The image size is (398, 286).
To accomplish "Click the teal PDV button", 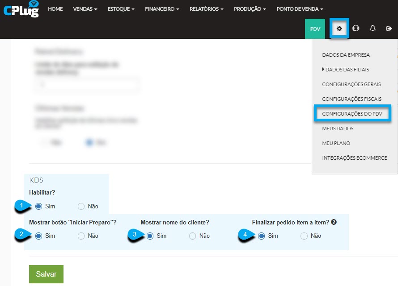I will [x=315, y=29].
